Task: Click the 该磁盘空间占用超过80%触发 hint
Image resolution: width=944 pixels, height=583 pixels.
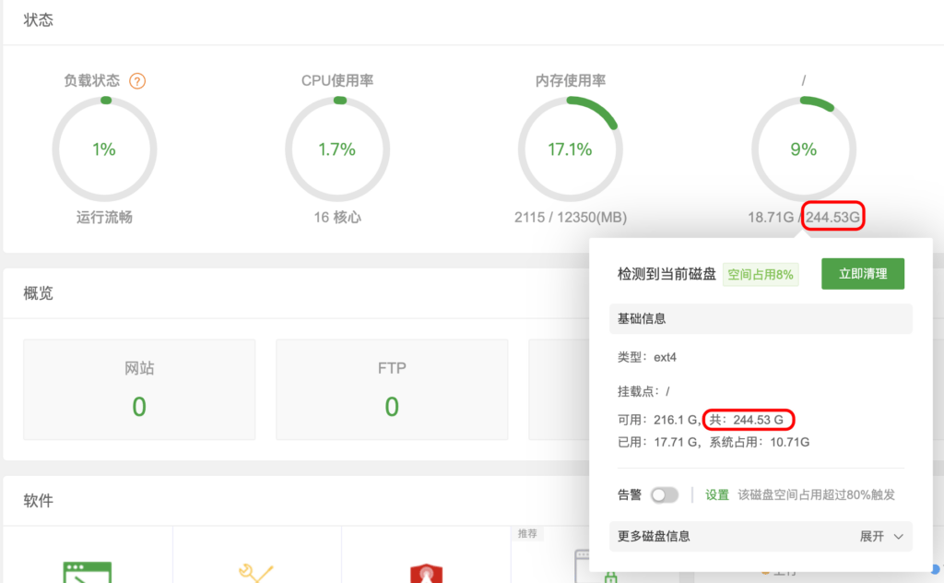Action: 817,495
